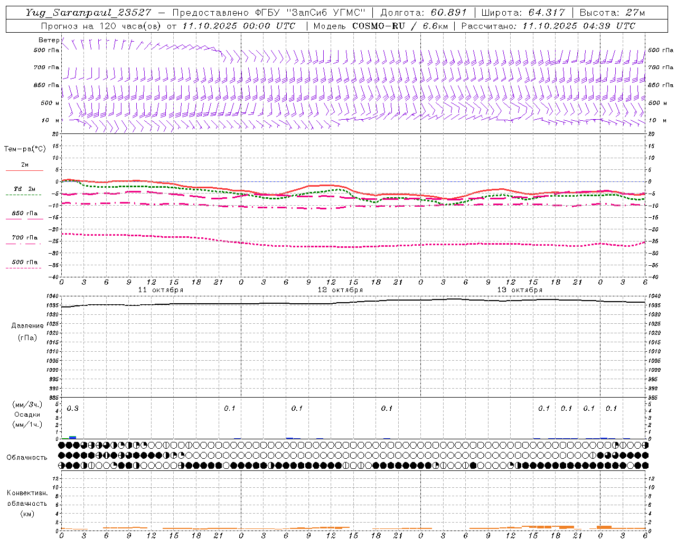The image size is (676, 540).
Task: Click the 'Рассчитано: 11.10.2025 04:39 UTC' text
Action: point(548,26)
